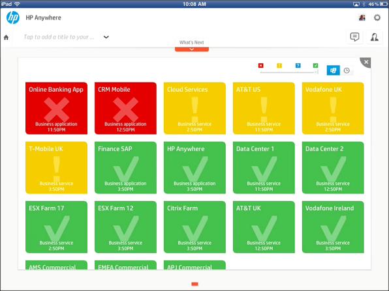Open the settings gear icon
The height and width of the screenshot is (291, 389).
click(x=377, y=18)
